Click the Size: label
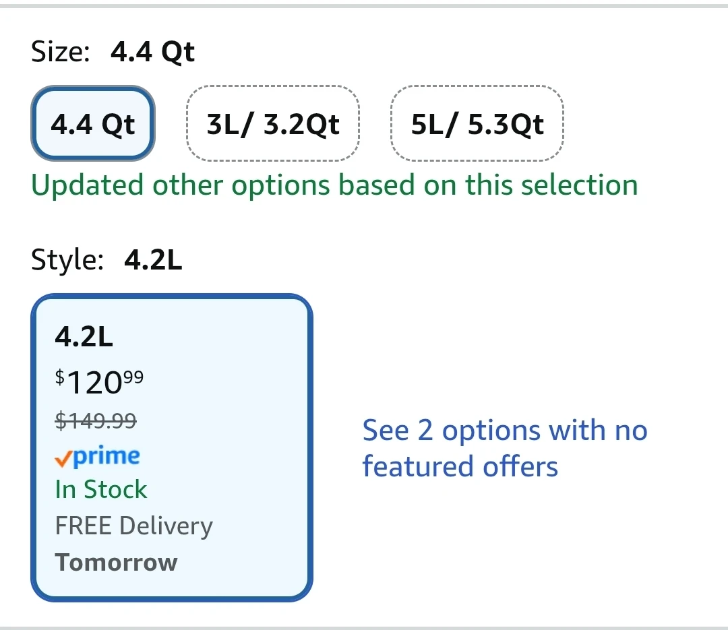Screen dimensions: 728x630 pos(61,52)
